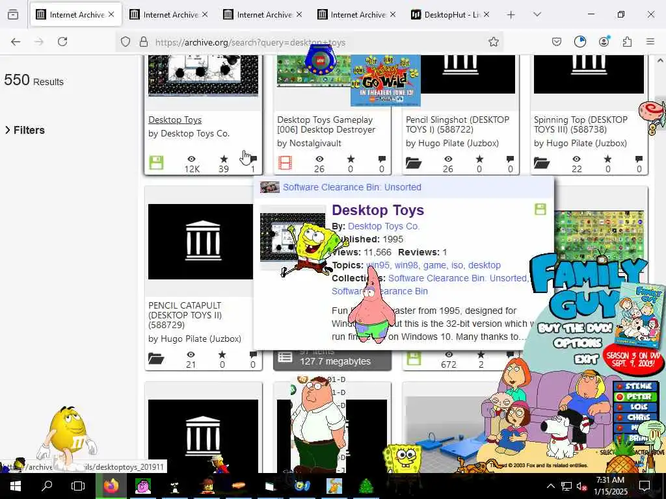Select LOIS in Family Guy character list
This screenshot has height=499, width=666.
tap(635, 407)
